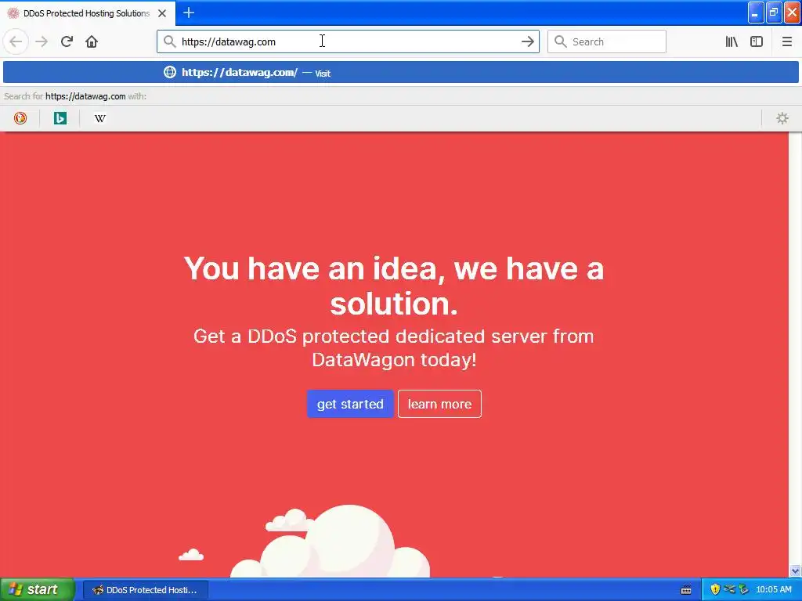Viewport: 802px width, 601px height.
Task: Click the page scrollbar down arrow
Action: pyautogui.click(x=795, y=570)
